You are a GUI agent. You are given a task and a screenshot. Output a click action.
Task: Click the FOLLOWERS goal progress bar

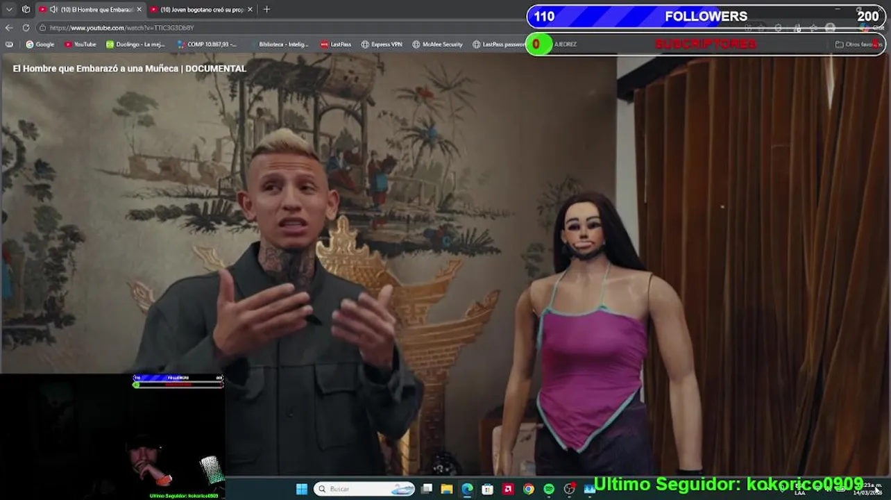coord(706,16)
